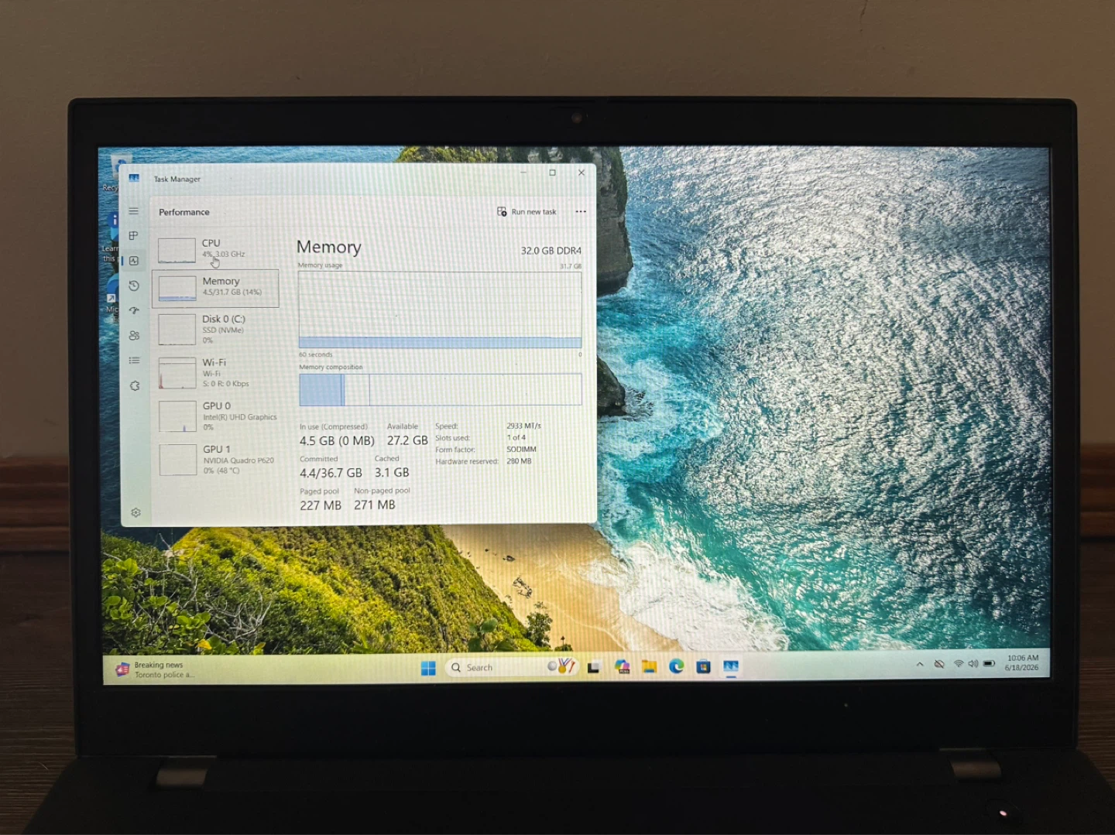The image size is (1115, 835).
Task: Select the GPU 1 NVIDIA Quadro P620 item
Action: coord(217,460)
